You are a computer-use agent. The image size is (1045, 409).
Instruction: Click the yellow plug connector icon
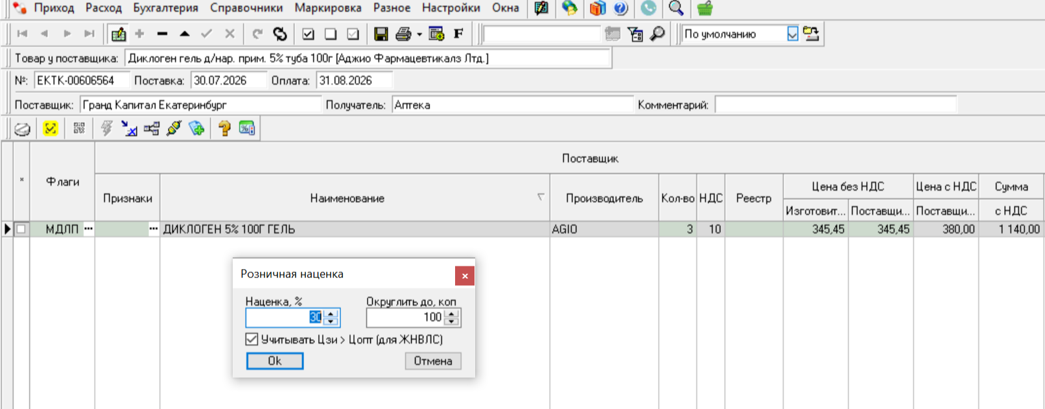(x=174, y=128)
